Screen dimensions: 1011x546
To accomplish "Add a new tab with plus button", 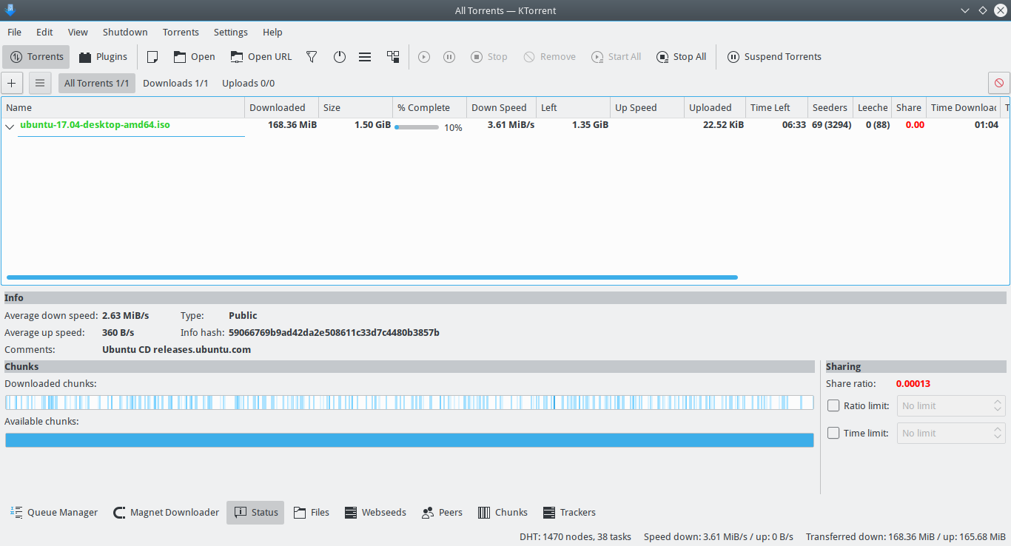I will 13,83.
